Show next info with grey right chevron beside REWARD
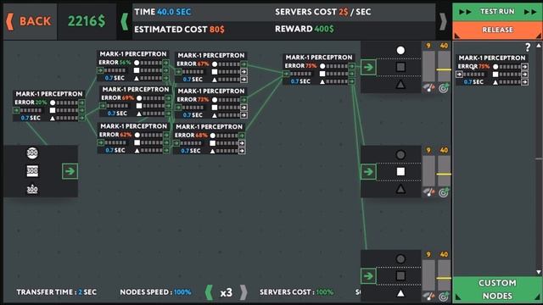This screenshot has width=543, height=305. (443, 21)
